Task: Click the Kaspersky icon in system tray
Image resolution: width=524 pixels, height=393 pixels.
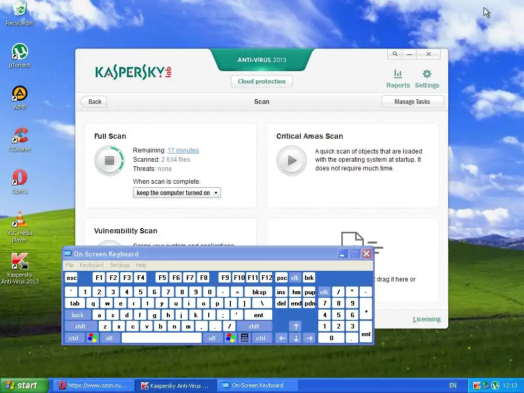Action: (x=477, y=386)
